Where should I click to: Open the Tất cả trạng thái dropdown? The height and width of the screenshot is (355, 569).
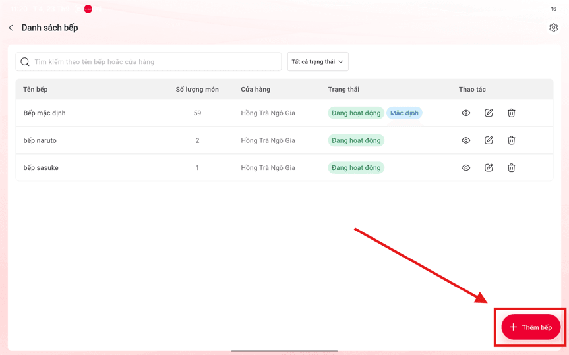coord(318,62)
